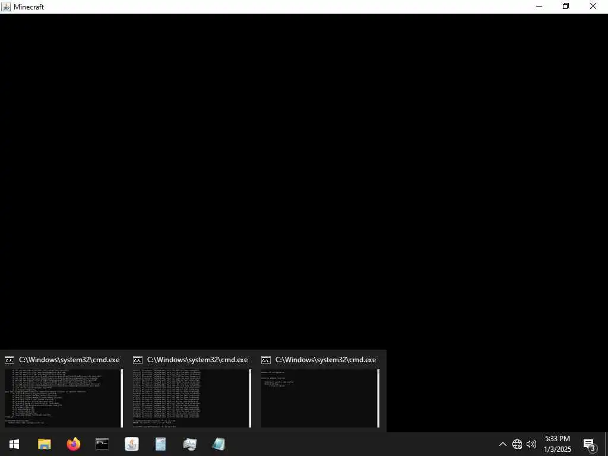
Task: Close the Minecraft window
Action: [593, 6]
